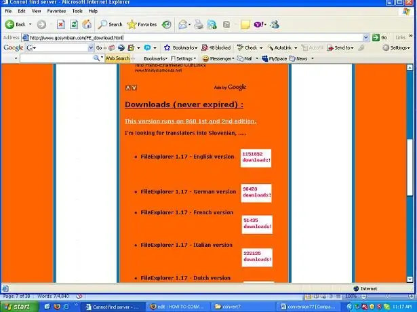Click the next ad arrow button
The image size is (417, 312).
(134, 87)
